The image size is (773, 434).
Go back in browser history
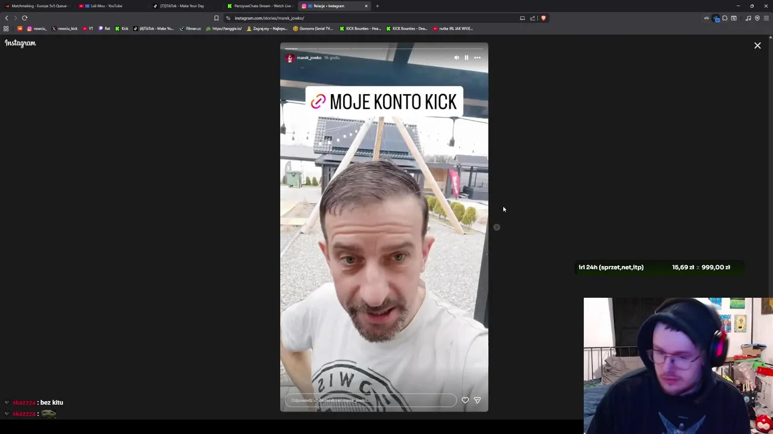coord(7,18)
